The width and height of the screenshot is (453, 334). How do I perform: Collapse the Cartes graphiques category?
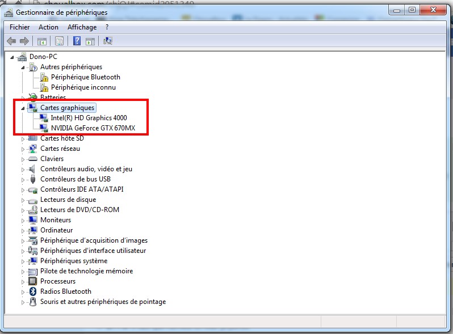pos(23,108)
